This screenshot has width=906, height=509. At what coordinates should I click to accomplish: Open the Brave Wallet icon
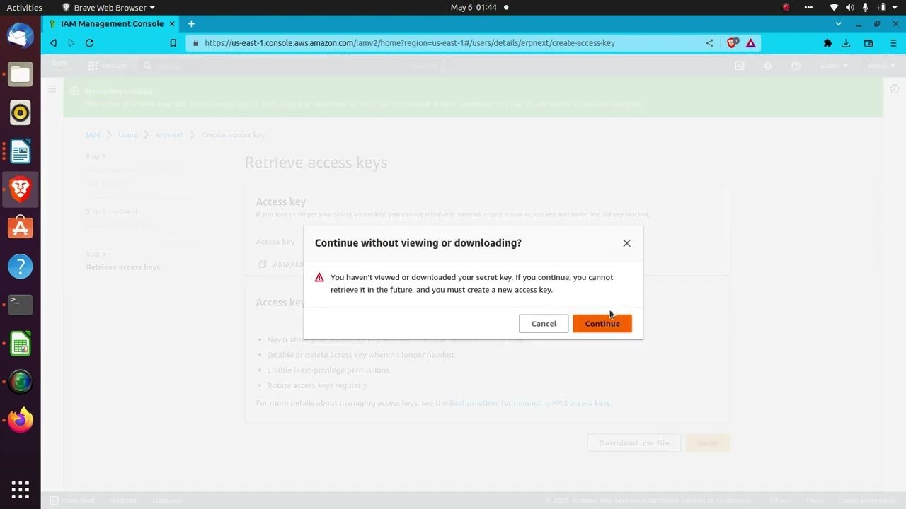[868, 43]
